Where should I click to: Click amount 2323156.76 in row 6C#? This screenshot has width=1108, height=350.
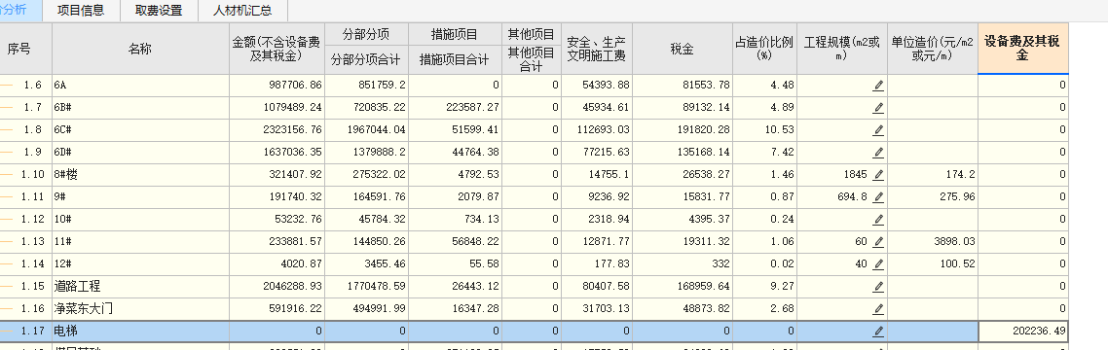click(292, 130)
